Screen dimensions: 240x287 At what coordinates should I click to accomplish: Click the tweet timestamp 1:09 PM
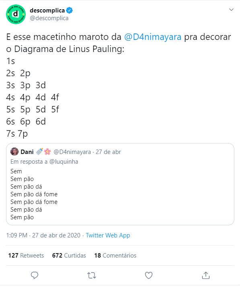(16, 235)
